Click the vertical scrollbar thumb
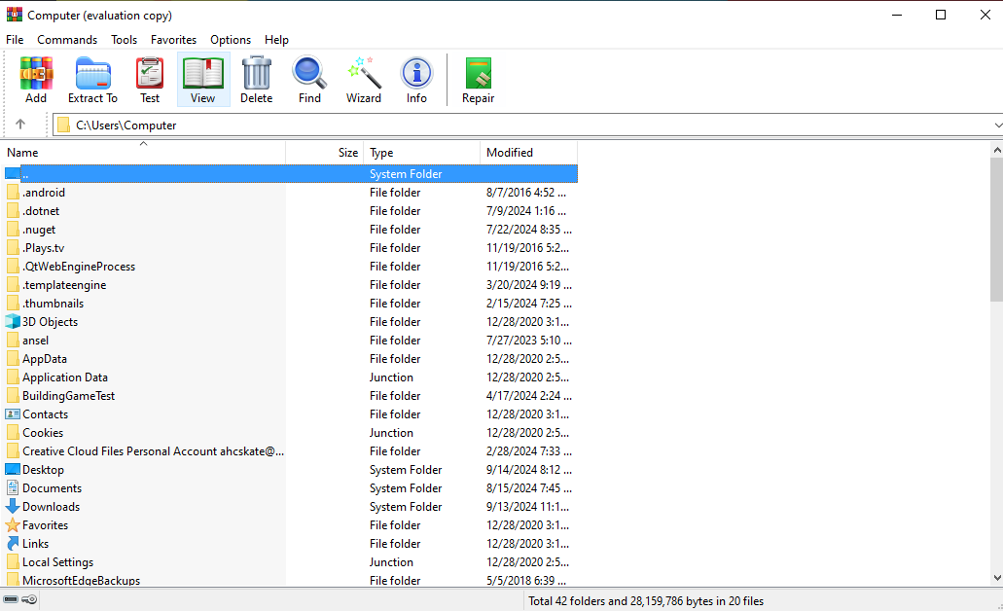 996,229
